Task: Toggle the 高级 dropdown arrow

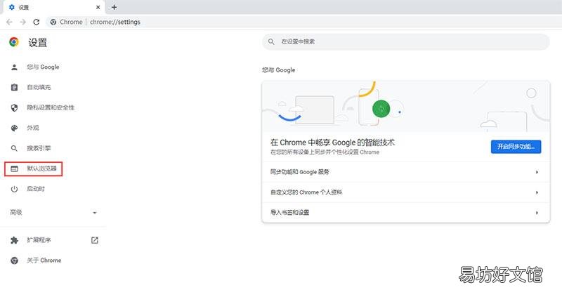Action: [95, 213]
